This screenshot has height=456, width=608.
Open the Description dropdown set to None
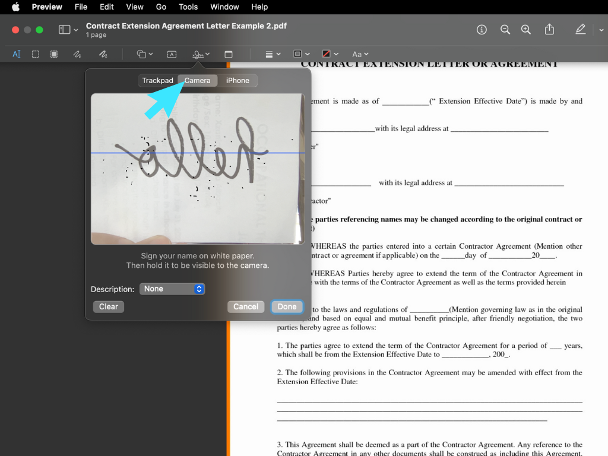[x=172, y=289]
